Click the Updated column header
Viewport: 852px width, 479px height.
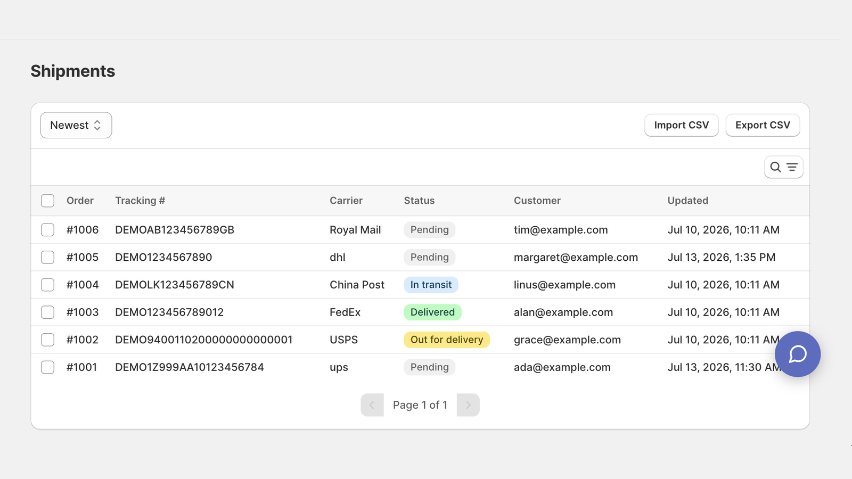[688, 201]
